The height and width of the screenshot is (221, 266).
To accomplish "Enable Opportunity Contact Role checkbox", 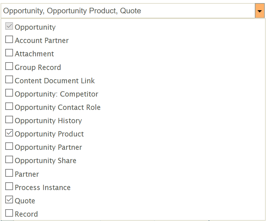I will pyautogui.click(x=9, y=107).
